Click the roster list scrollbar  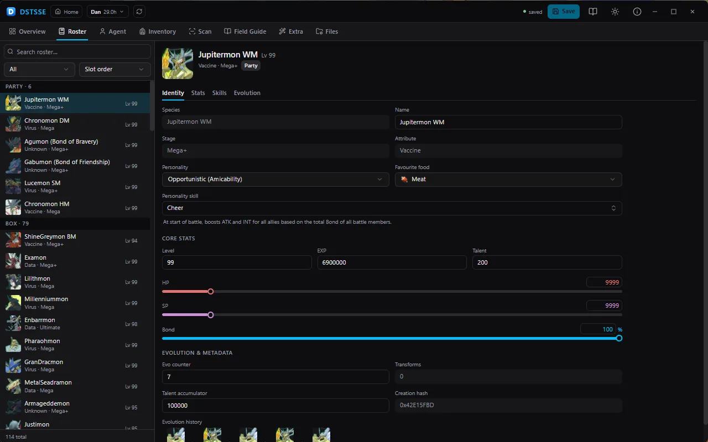152,106
